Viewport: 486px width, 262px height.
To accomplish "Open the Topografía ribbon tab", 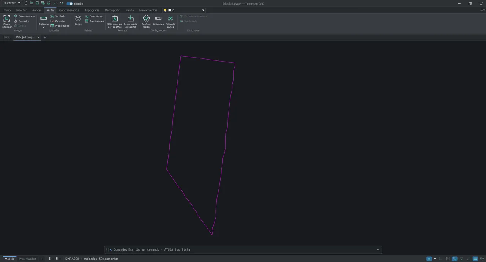I will (92, 10).
